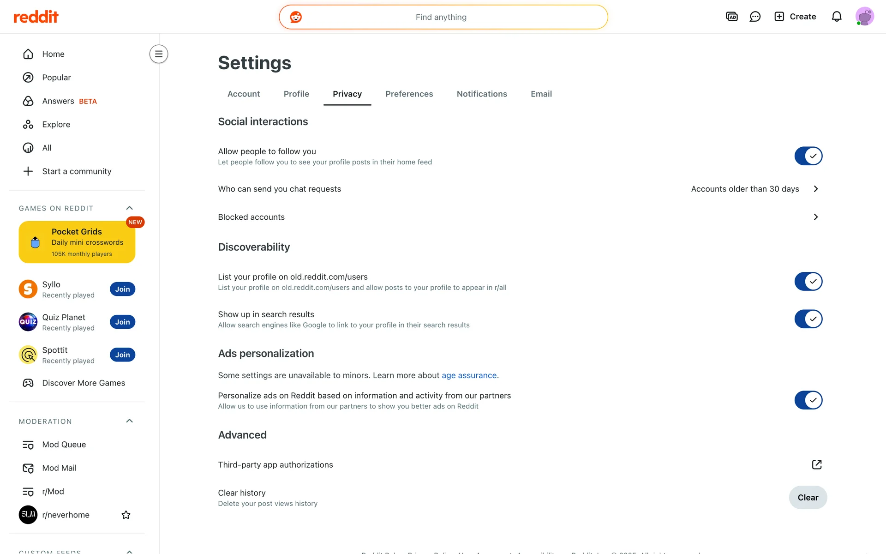Switch to the Preferences tab

point(409,94)
